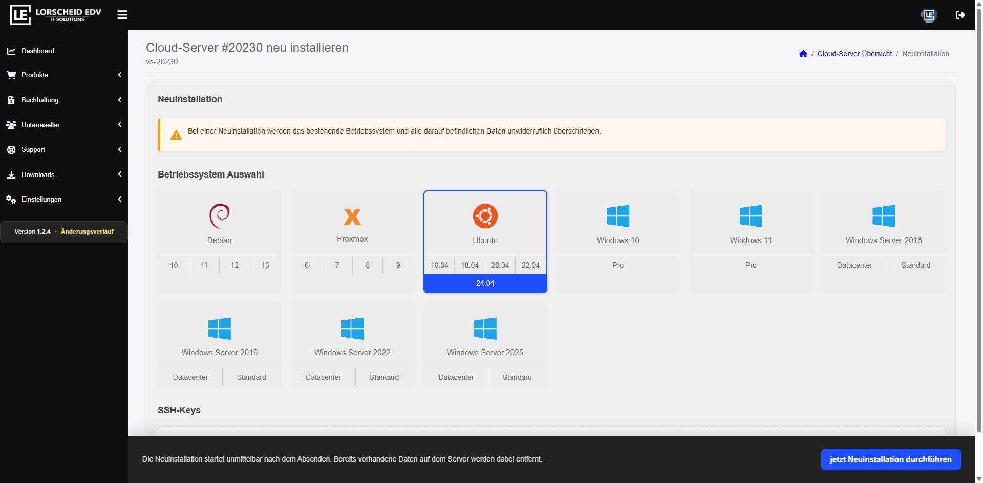Image resolution: width=983 pixels, height=483 pixels.
Task: Select the Proxmox logo
Action: click(352, 217)
